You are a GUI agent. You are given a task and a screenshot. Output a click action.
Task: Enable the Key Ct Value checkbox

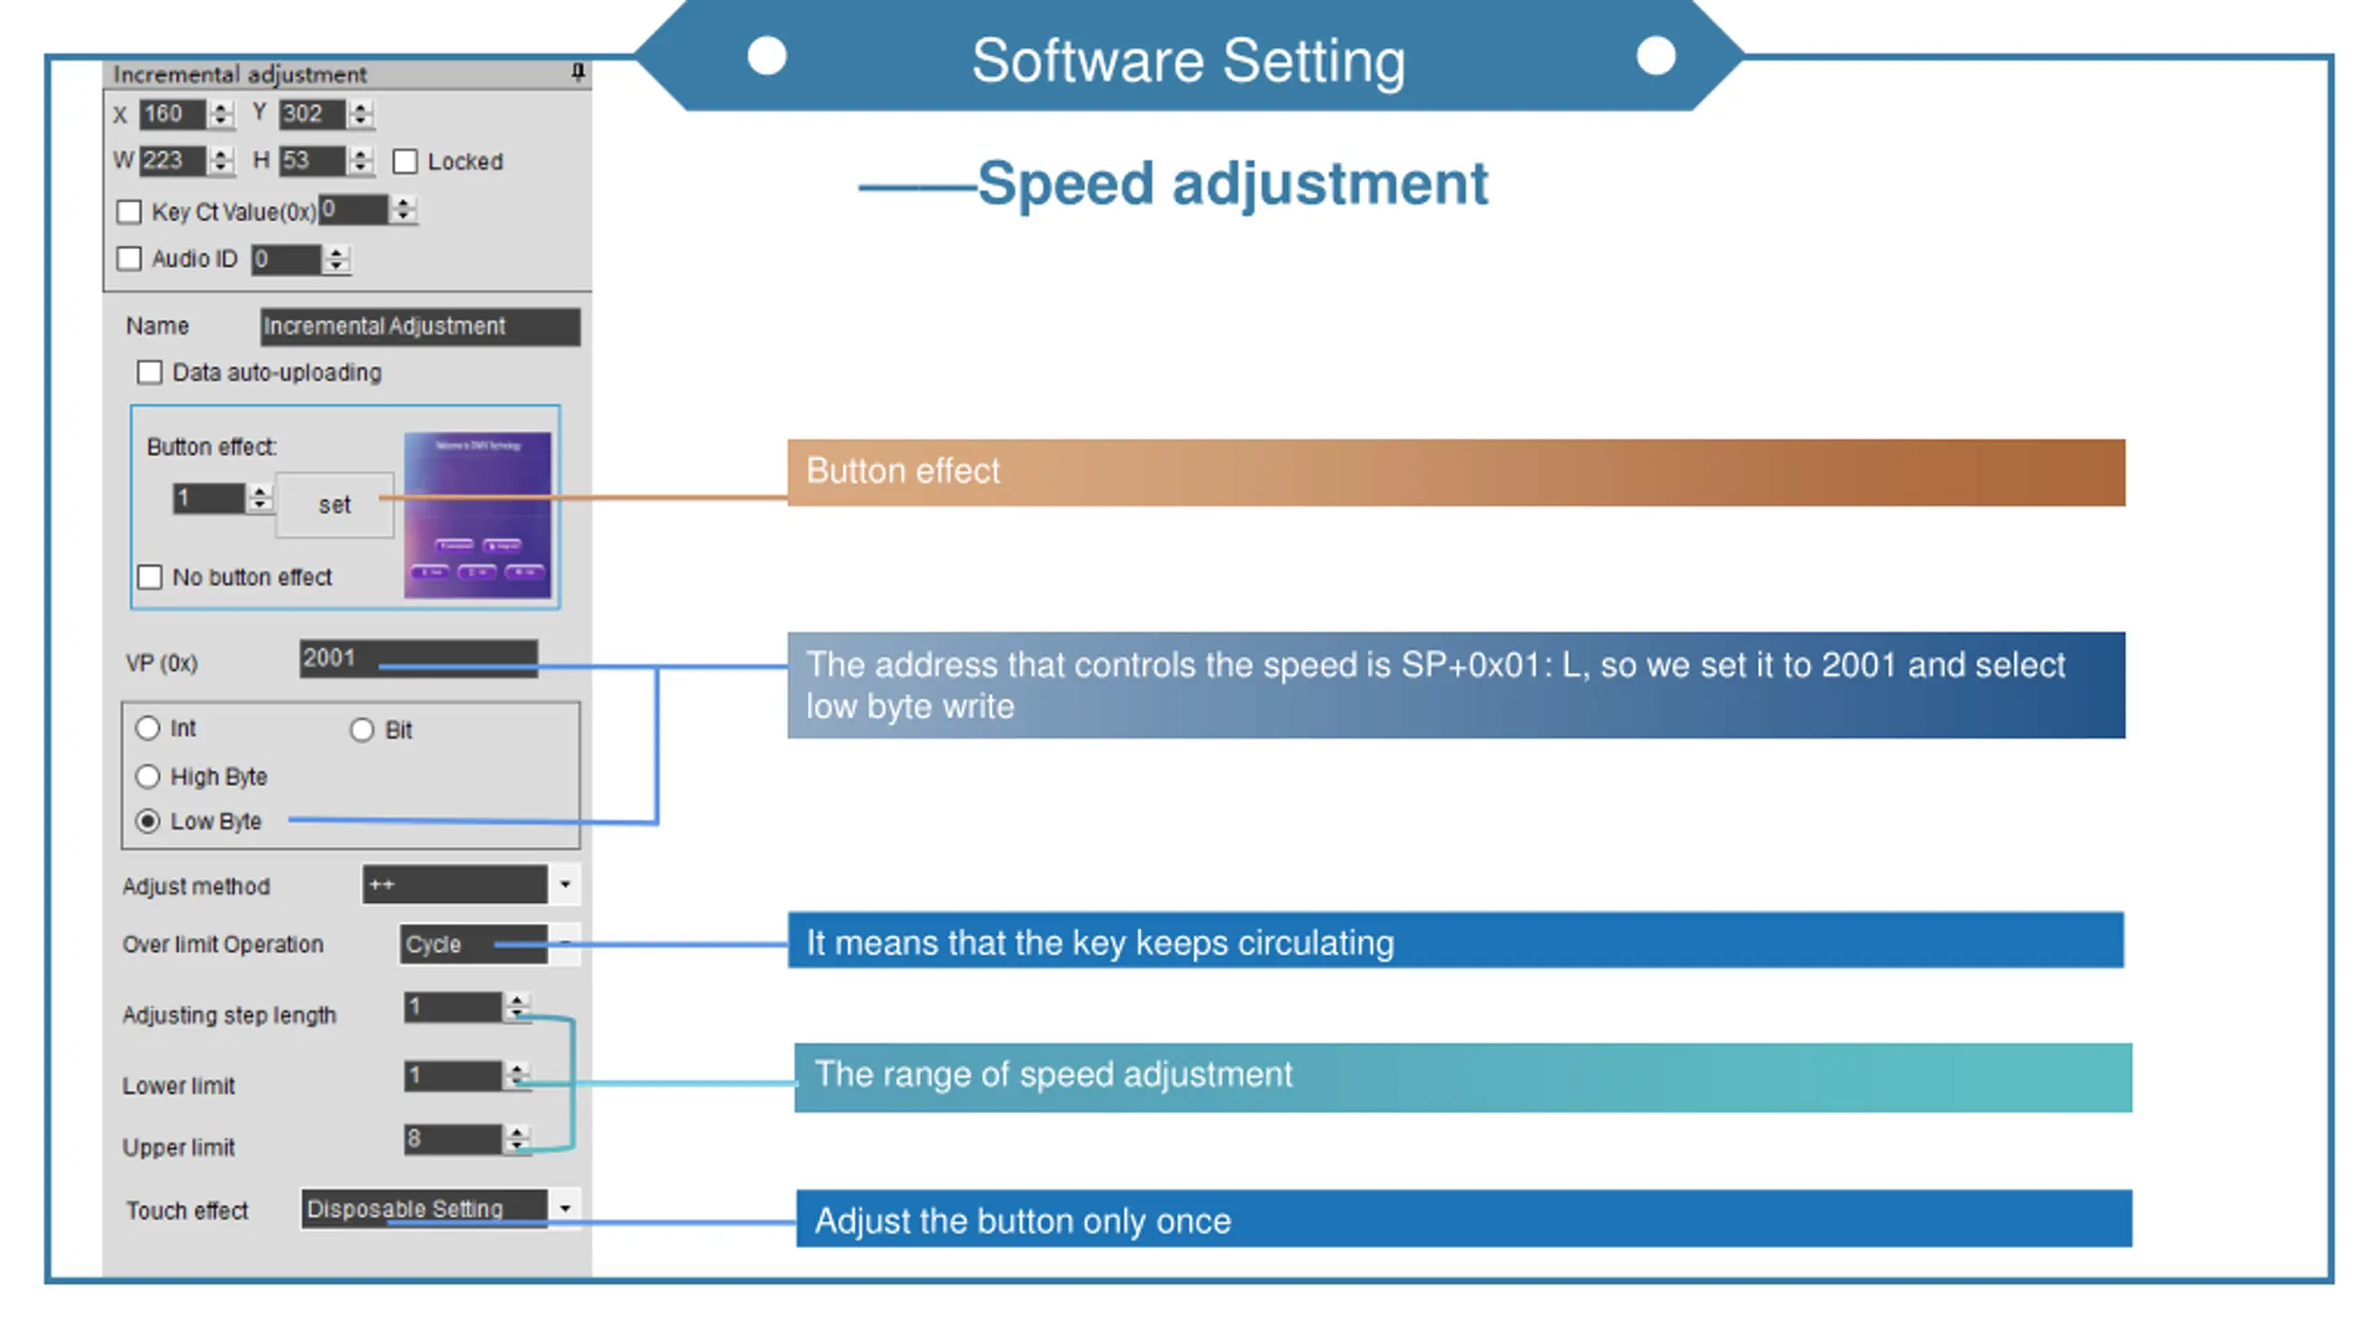click(x=129, y=212)
